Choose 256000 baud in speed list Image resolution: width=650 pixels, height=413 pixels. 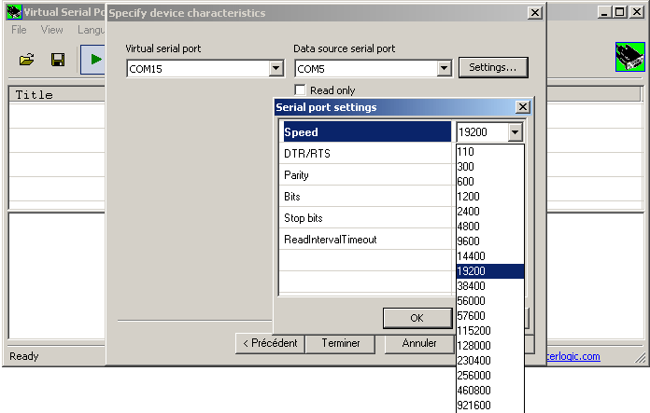click(x=490, y=376)
